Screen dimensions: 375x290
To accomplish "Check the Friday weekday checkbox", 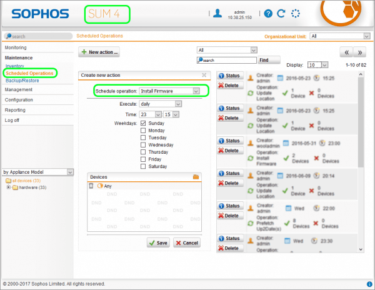I will click(x=143, y=159).
